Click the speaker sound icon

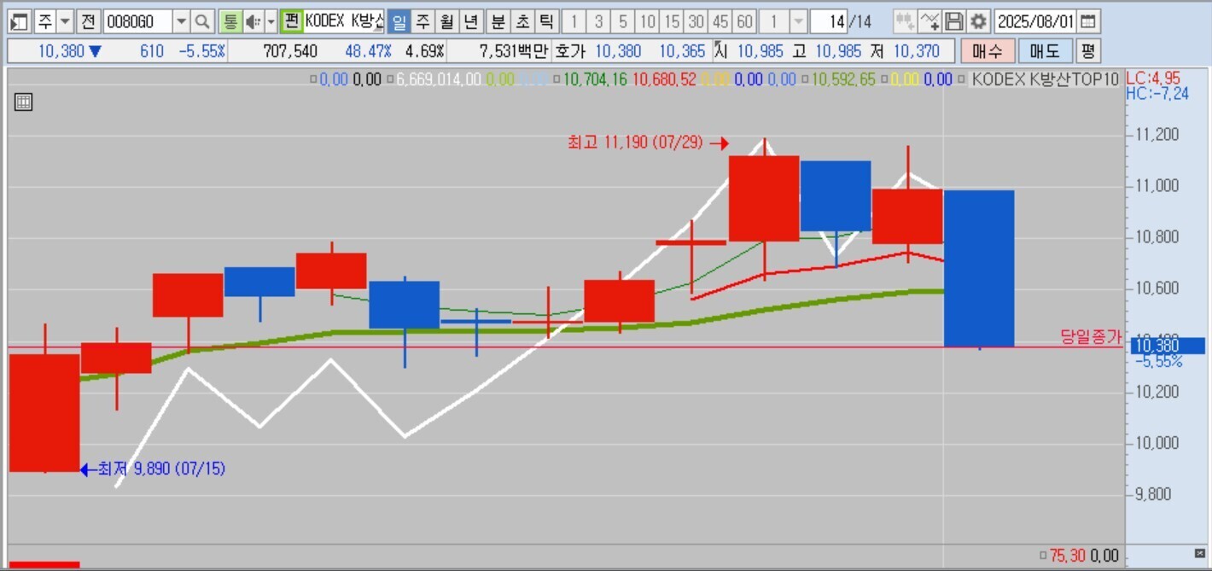tap(253, 21)
